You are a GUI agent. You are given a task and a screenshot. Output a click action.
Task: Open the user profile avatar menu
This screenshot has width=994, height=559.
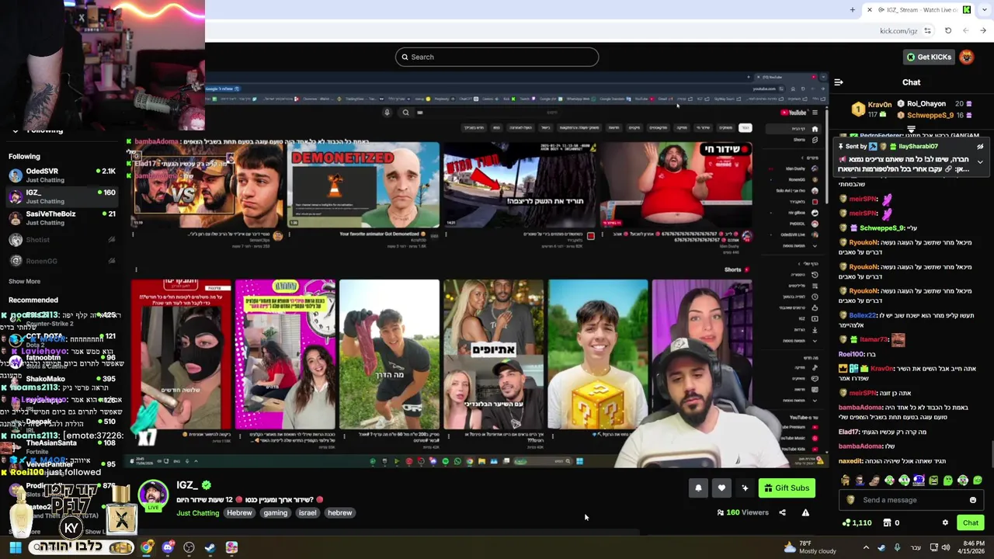pos(966,57)
